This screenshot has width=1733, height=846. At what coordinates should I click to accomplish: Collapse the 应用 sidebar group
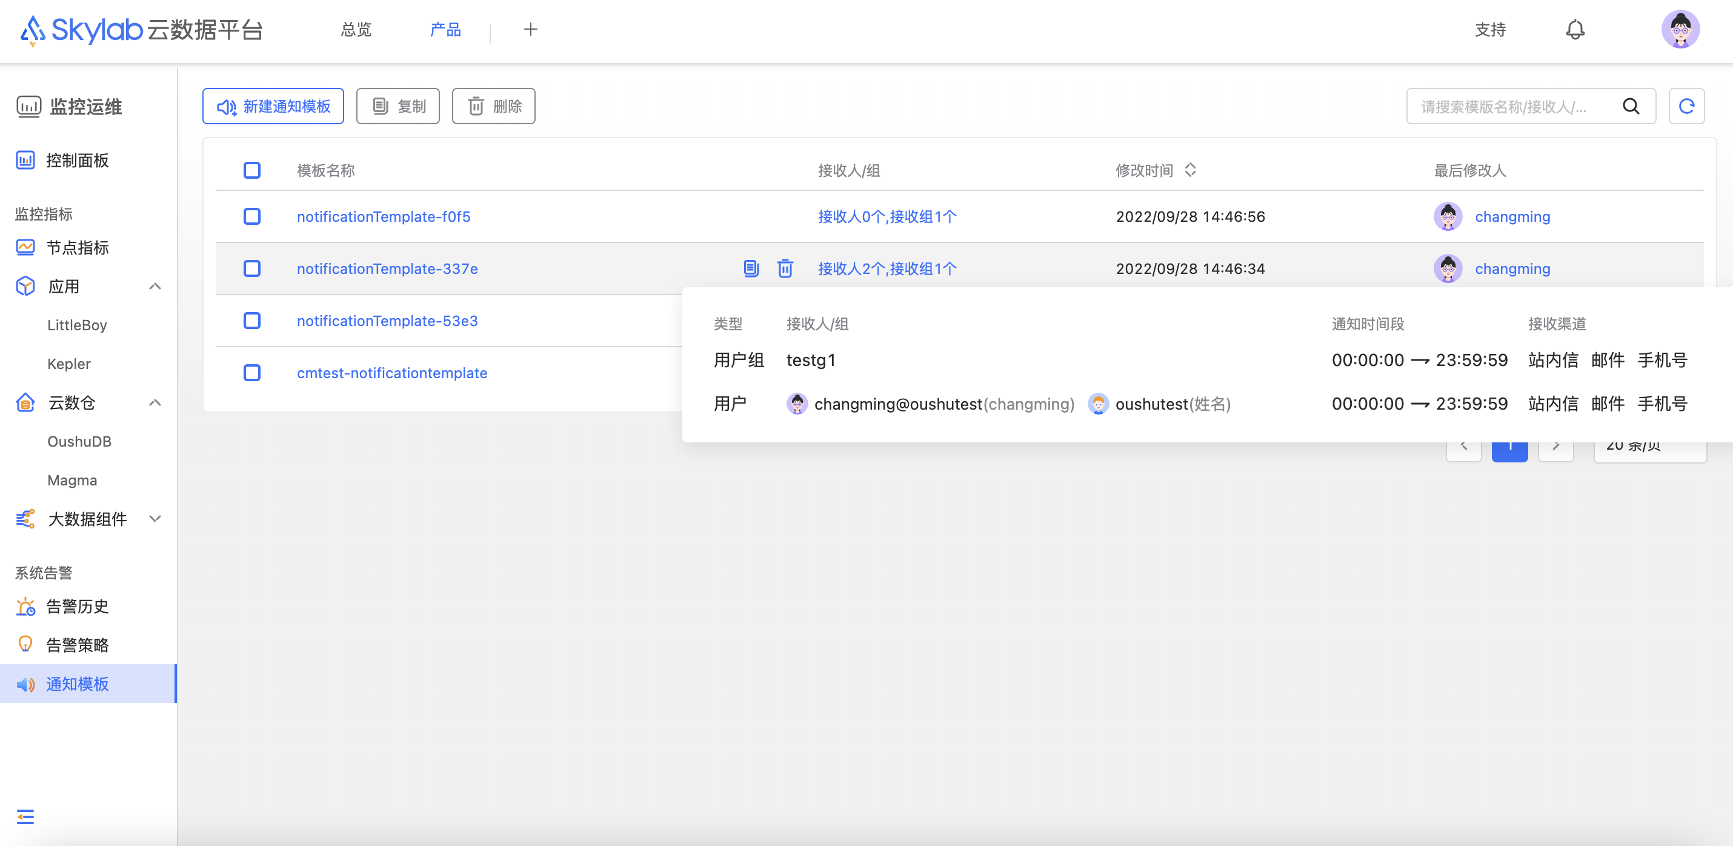tap(155, 287)
